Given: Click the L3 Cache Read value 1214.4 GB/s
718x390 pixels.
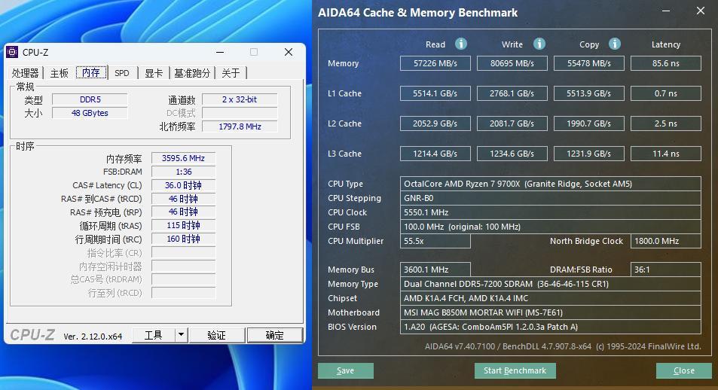Looking at the screenshot, I should coord(435,154).
